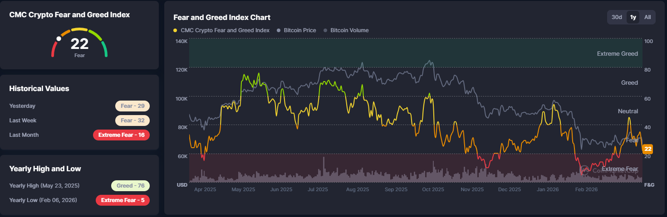Click the Historical Values heading
The width and height of the screenshot is (667, 217).
[x=39, y=89]
